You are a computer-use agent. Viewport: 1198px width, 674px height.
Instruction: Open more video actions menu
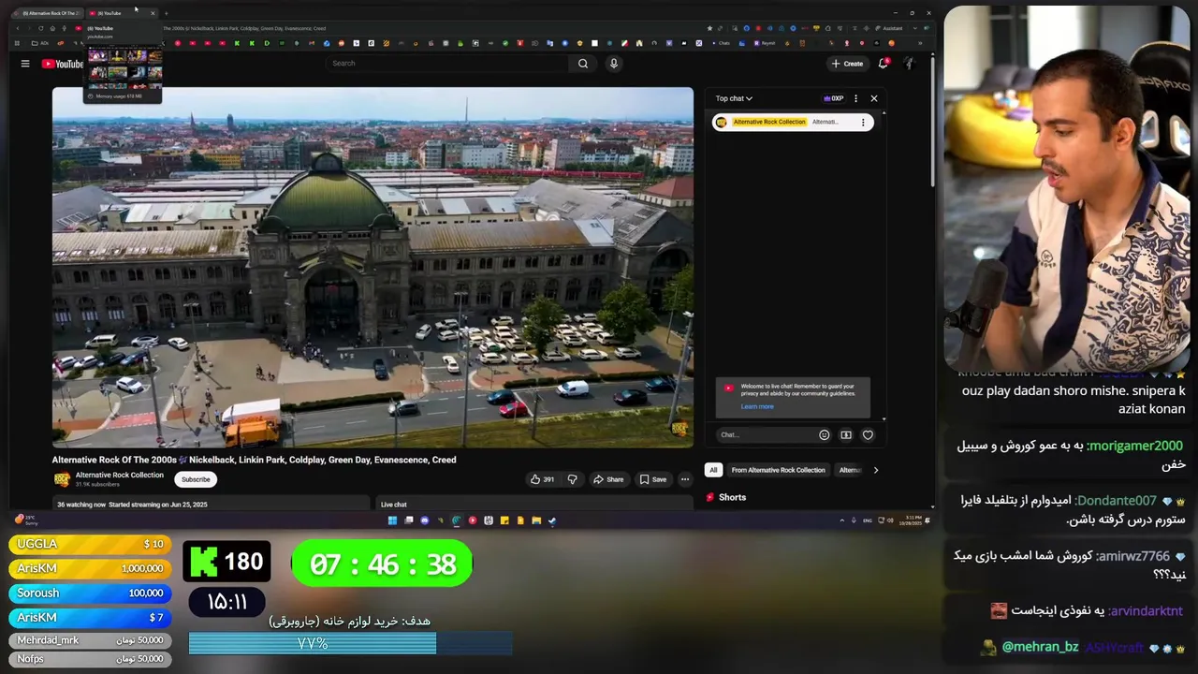[685, 479]
